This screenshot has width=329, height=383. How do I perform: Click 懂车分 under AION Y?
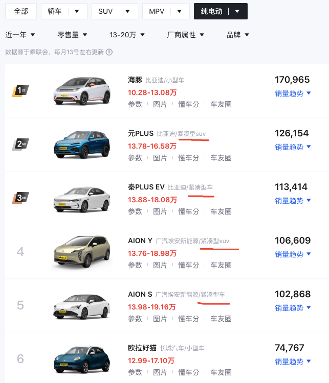[188, 265]
